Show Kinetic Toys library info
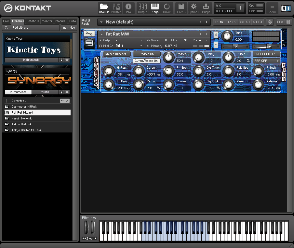Screen dimensions: 294x248 61,60
